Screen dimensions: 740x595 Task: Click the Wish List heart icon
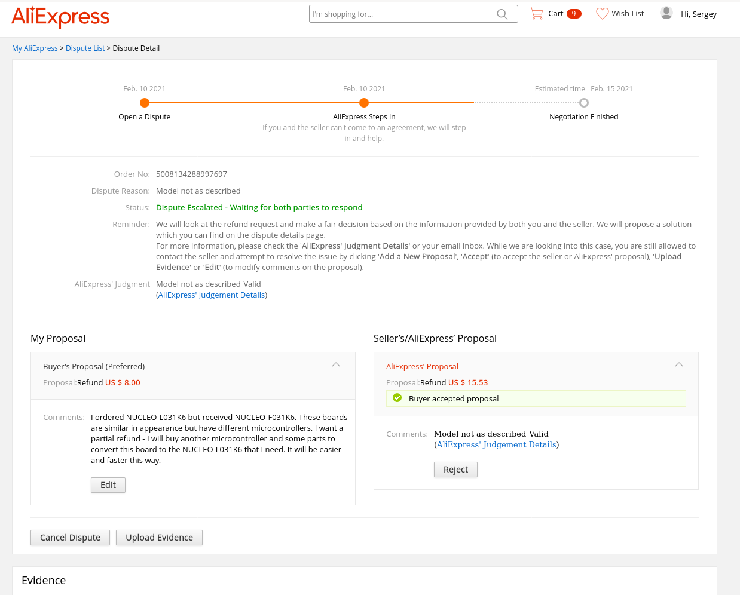[x=602, y=14]
